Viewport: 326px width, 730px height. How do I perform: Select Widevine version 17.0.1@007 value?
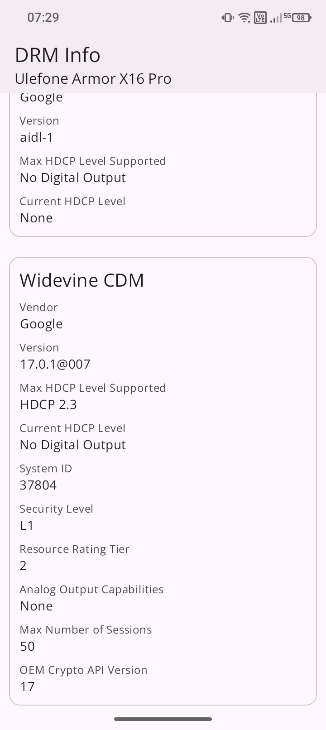pos(55,364)
